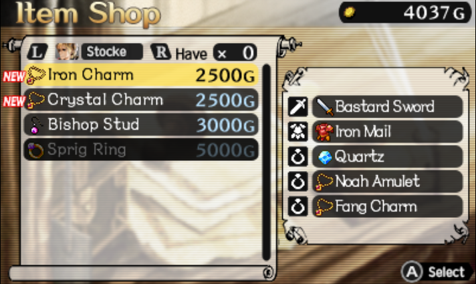Click the sword weapon slot icon
The height and width of the screenshot is (284, 476).
(x=297, y=106)
